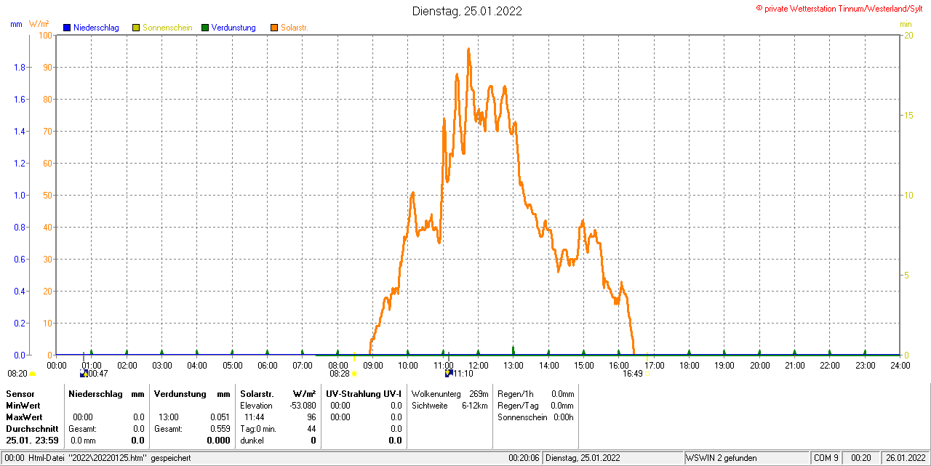
Task: Click the sunset icon next to 16:49
Action: click(647, 374)
